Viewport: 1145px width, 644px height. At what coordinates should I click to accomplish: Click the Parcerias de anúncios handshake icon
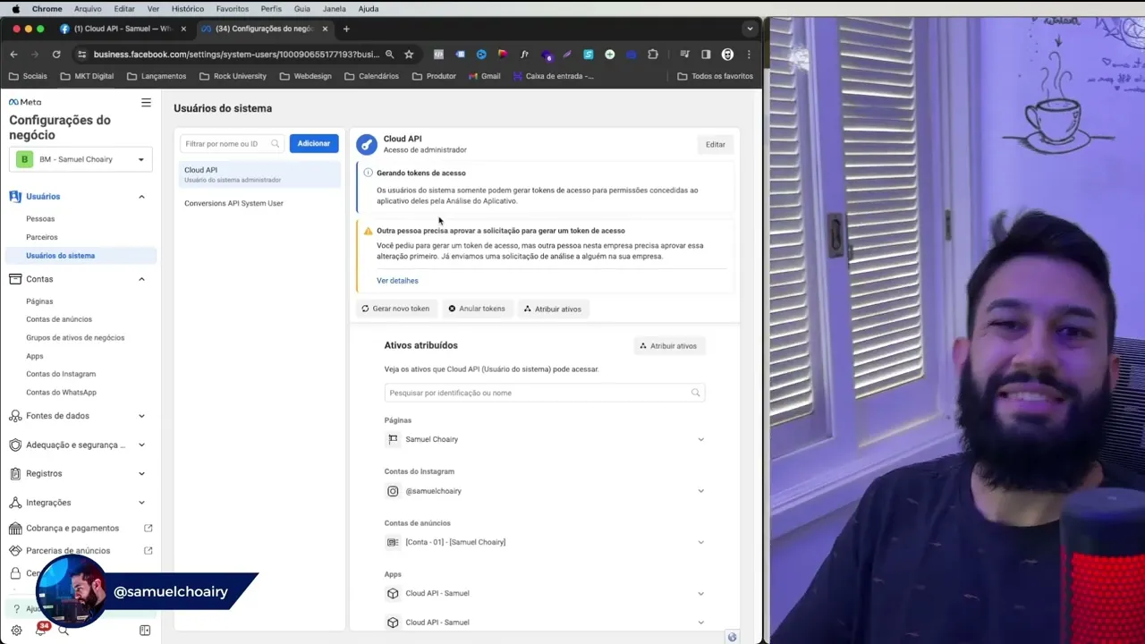tap(15, 551)
